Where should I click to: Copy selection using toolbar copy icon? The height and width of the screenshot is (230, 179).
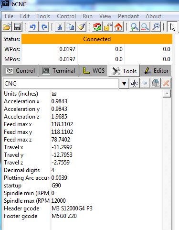tap(70, 27)
